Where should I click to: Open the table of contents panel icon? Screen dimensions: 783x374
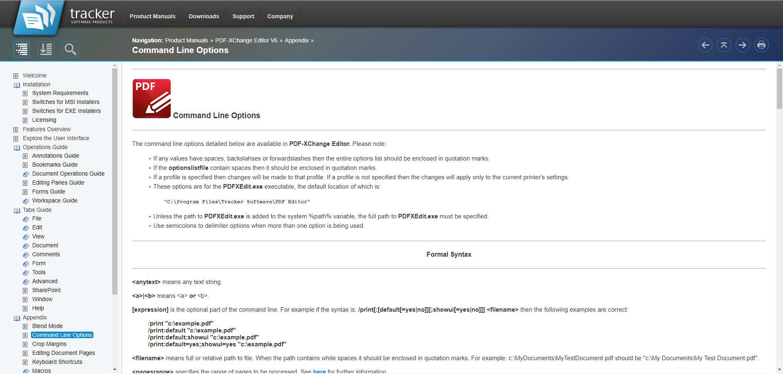[x=22, y=49]
